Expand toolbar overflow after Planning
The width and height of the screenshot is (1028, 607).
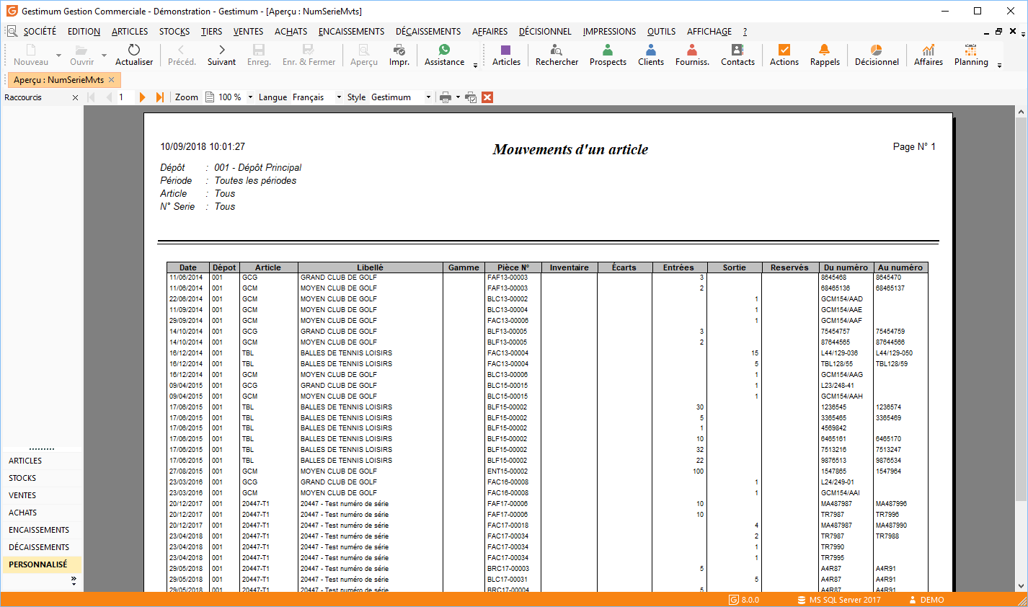coord(999,65)
